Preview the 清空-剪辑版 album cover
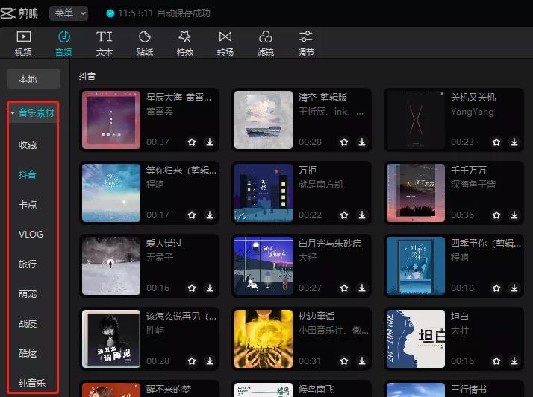The height and width of the screenshot is (397, 533). [264, 120]
